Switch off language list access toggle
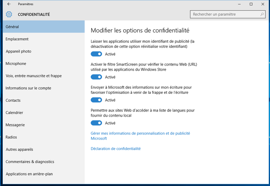Image resolution: width=270 pixels, height=186 pixels. pyautogui.click(x=97, y=123)
